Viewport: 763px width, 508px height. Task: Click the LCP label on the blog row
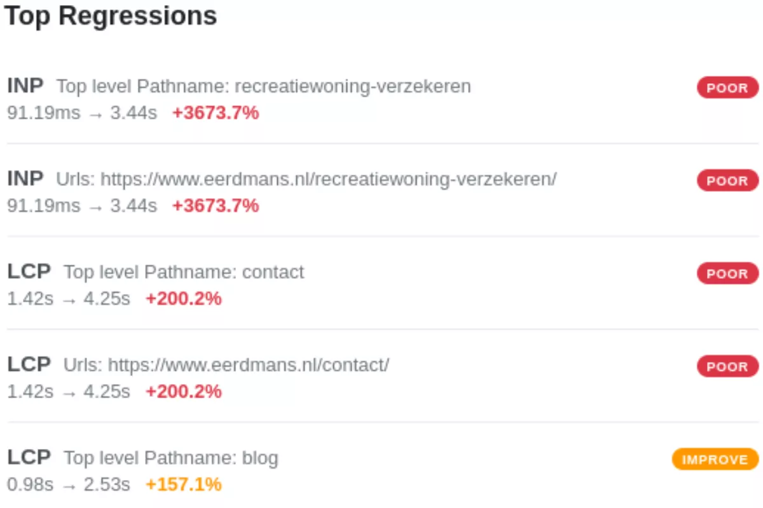coord(29,458)
